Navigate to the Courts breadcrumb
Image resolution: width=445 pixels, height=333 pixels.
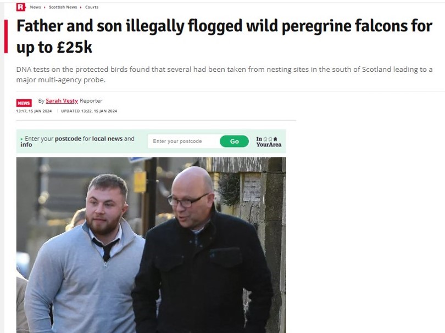click(92, 7)
